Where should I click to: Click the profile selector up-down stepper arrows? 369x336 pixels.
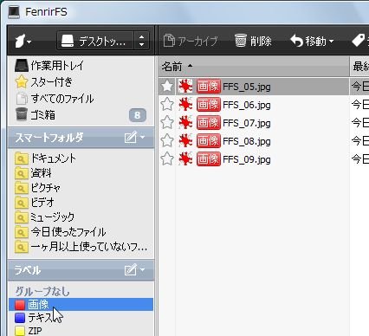[141, 41]
